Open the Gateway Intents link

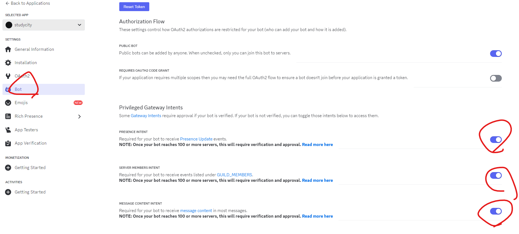(146, 116)
